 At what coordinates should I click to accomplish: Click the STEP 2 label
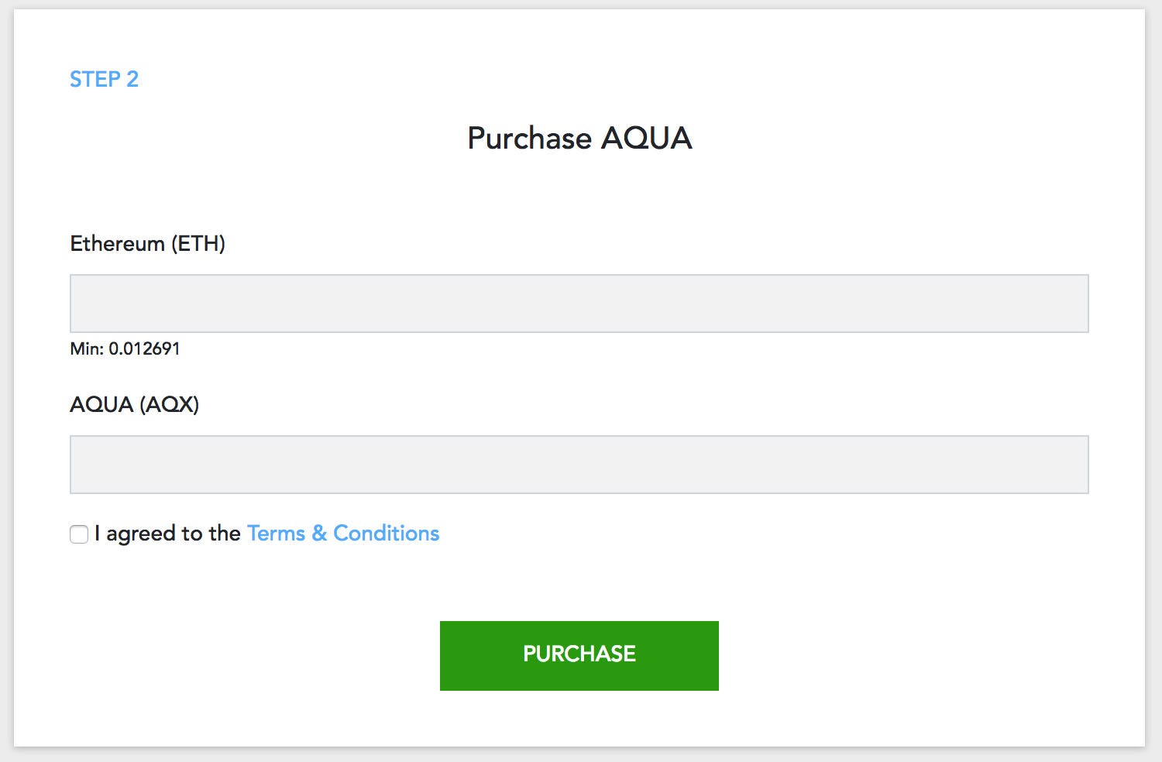[x=104, y=79]
